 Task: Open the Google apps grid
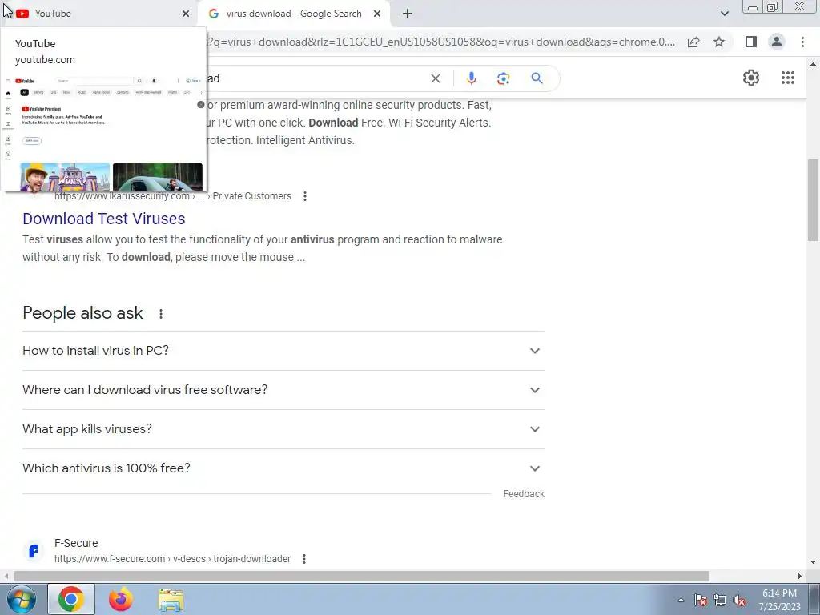(x=788, y=78)
